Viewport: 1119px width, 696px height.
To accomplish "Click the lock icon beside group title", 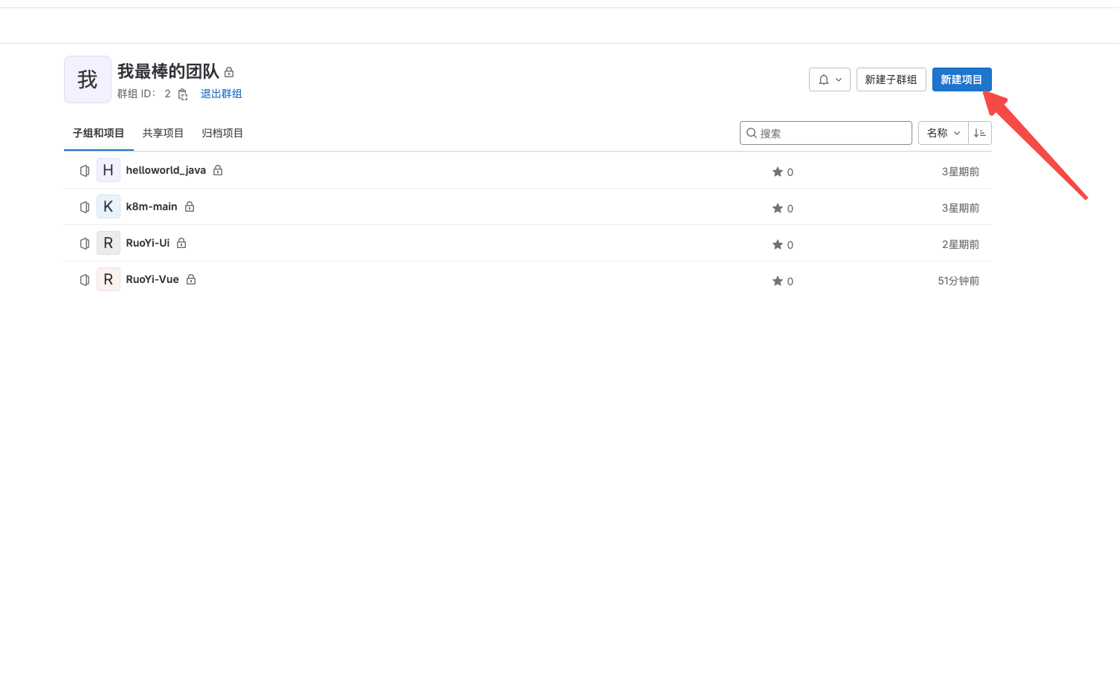I will pos(229,72).
